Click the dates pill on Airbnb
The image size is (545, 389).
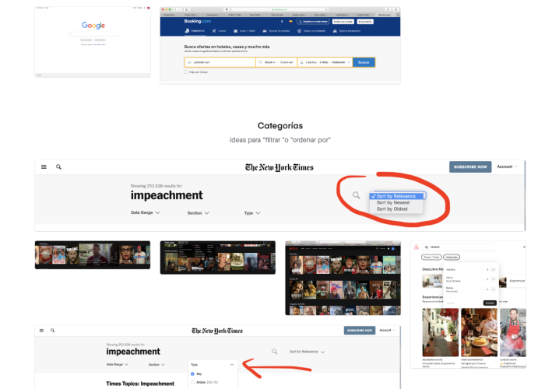pos(431,258)
